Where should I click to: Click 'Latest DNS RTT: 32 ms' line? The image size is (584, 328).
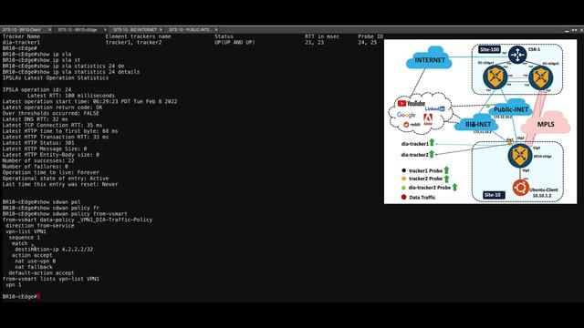[x=35, y=119]
